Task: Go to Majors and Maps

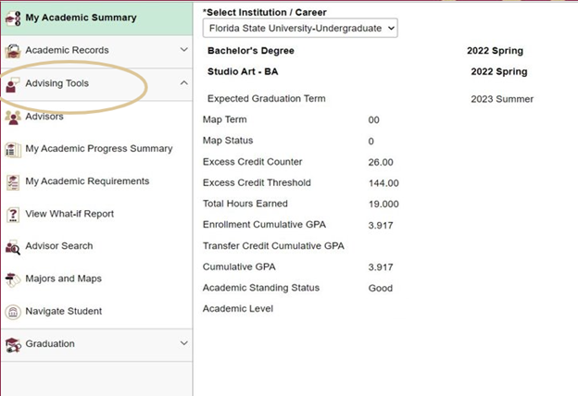Action: (x=63, y=278)
